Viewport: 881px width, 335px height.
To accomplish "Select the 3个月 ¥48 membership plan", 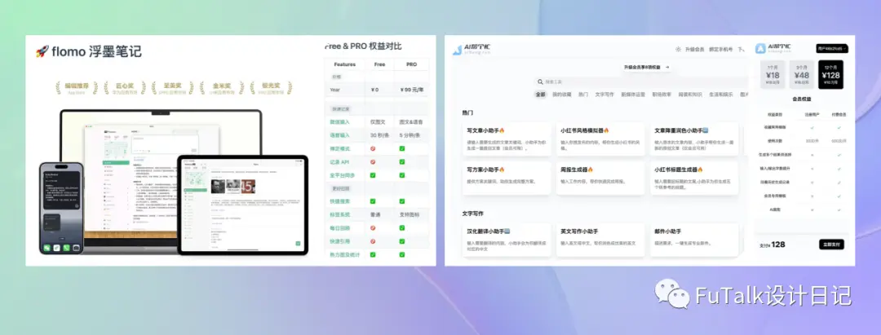I will 802,75.
